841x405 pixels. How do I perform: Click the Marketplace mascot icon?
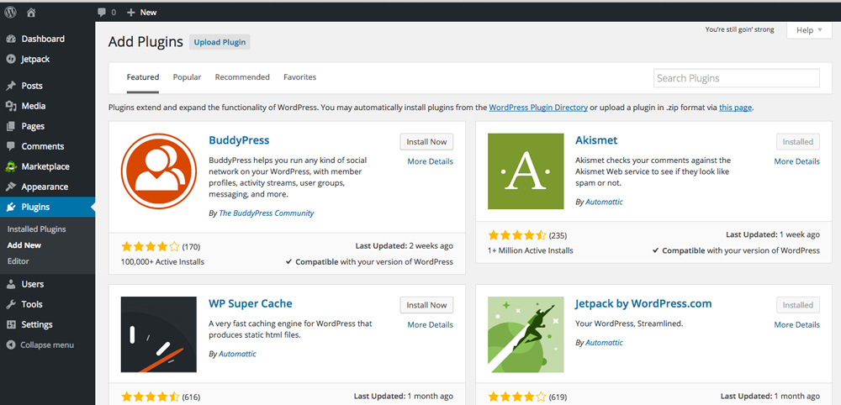click(11, 166)
